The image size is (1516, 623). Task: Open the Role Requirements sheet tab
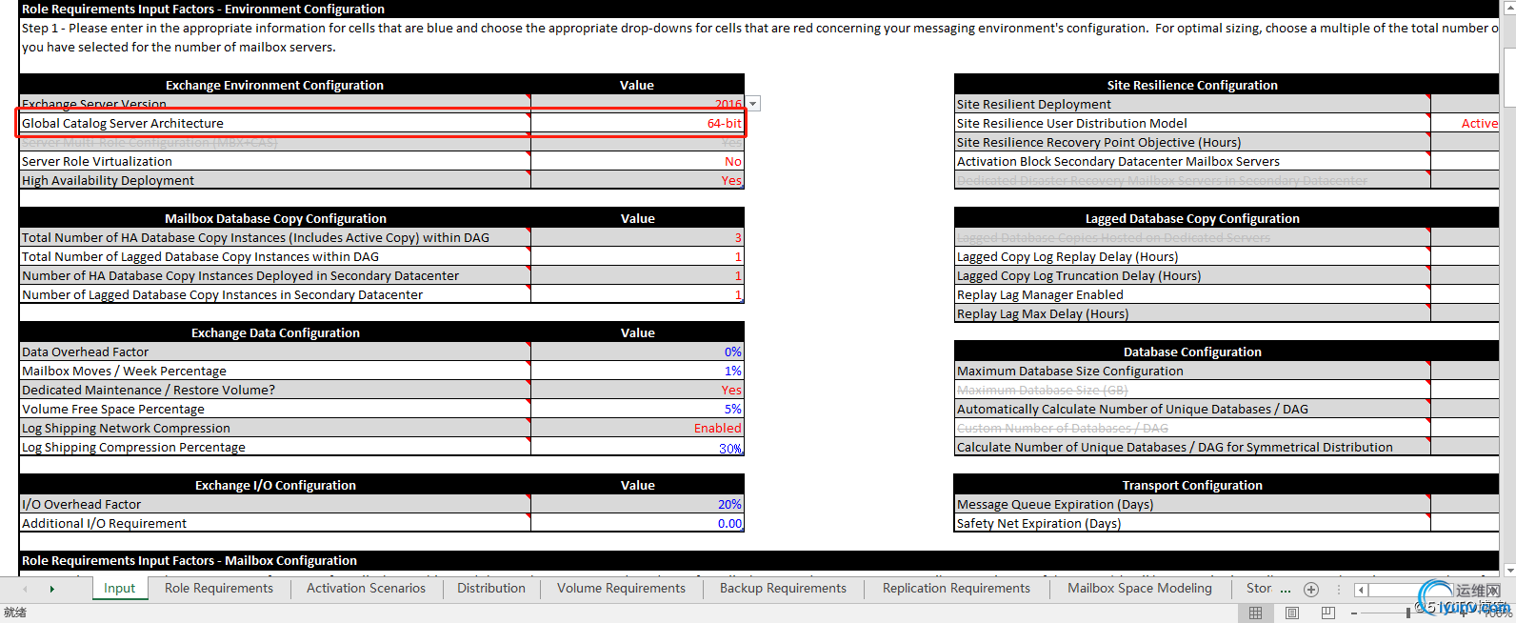click(x=219, y=589)
